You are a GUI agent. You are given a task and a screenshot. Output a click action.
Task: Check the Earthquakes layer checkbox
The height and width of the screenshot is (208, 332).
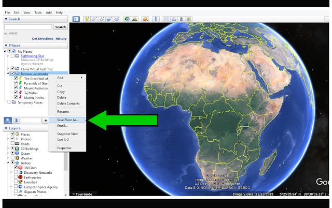coord(16,177)
